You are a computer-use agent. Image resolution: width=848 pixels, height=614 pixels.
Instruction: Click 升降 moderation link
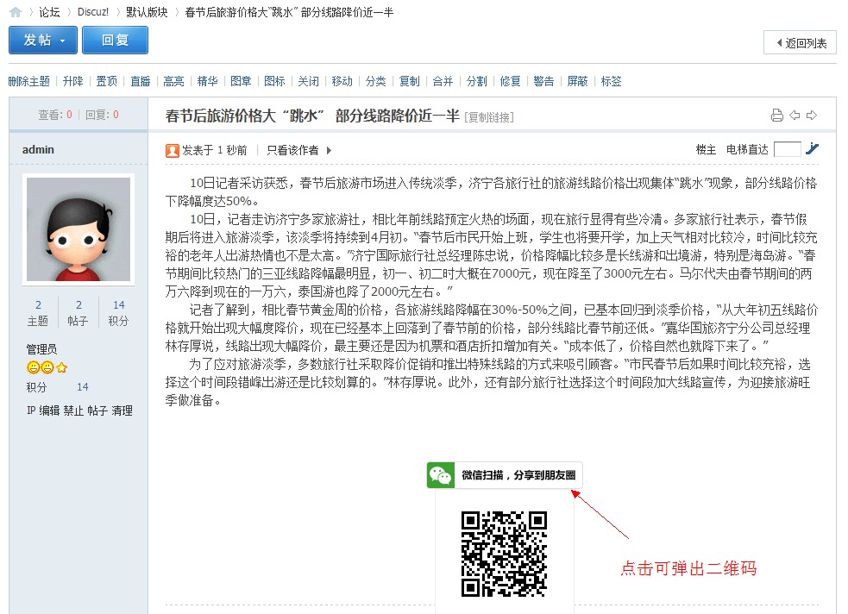[x=73, y=82]
